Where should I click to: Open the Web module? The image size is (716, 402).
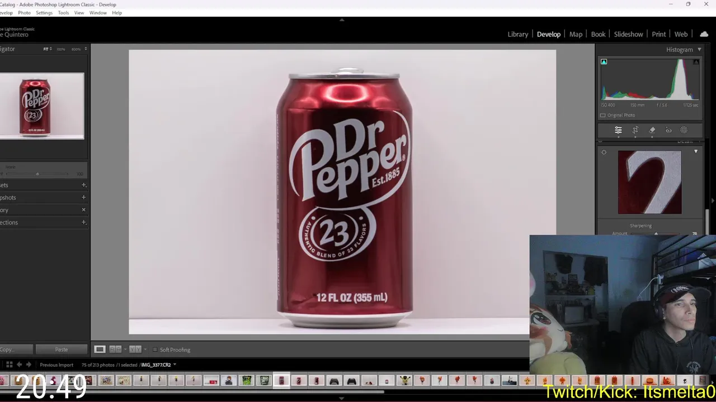pyautogui.click(x=681, y=34)
